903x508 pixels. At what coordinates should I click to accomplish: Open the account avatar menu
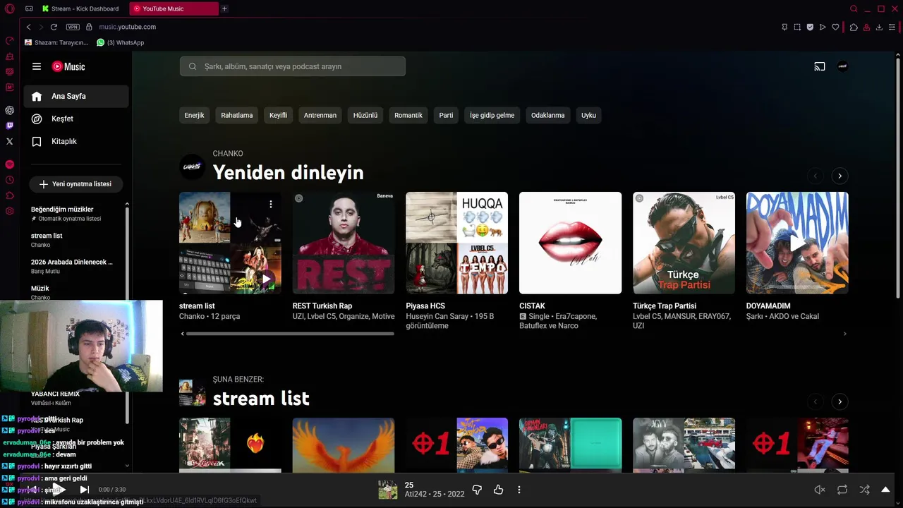click(842, 66)
